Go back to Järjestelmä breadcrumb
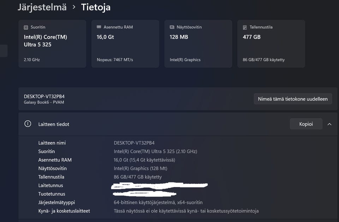Viewport: 339px width, 222px height. tap(42, 7)
